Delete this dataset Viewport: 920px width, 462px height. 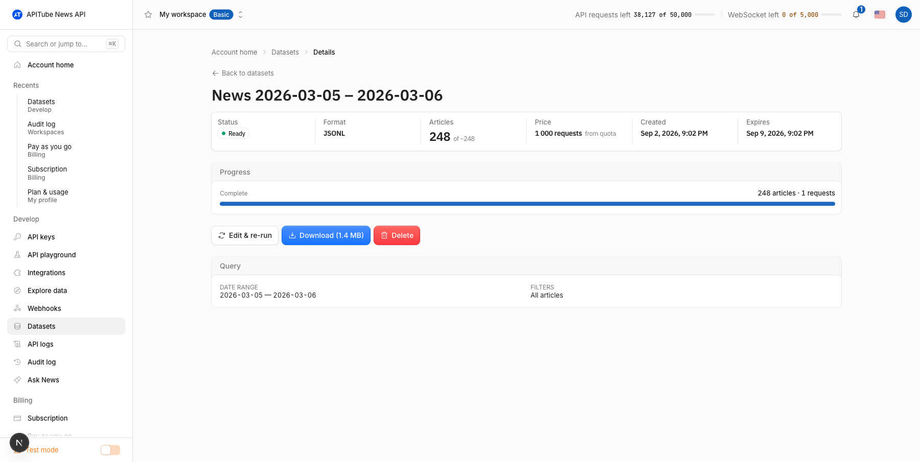[397, 235]
